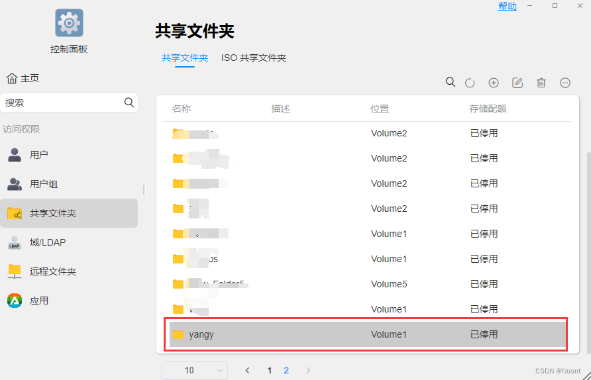Click 已停用 in the Volume5 row

[x=484, y=284]
